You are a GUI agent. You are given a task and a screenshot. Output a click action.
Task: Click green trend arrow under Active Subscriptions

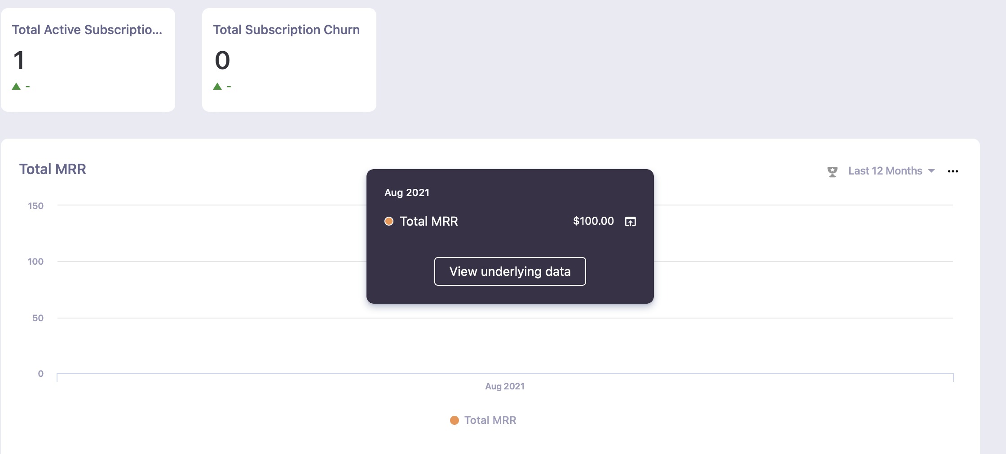(16, 86)
